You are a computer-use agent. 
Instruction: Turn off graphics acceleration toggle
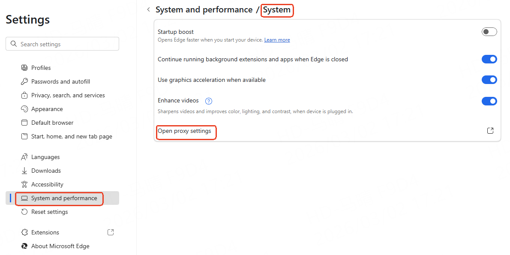tap(489, 80)
